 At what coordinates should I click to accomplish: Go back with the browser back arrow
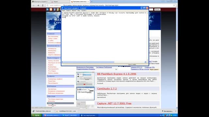[34, 6]
